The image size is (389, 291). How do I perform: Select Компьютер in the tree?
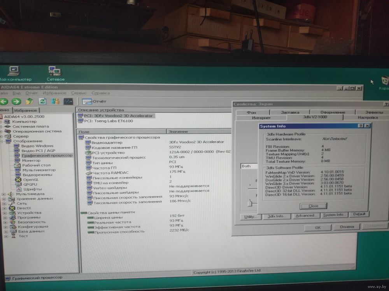click(x=24, y=121)
